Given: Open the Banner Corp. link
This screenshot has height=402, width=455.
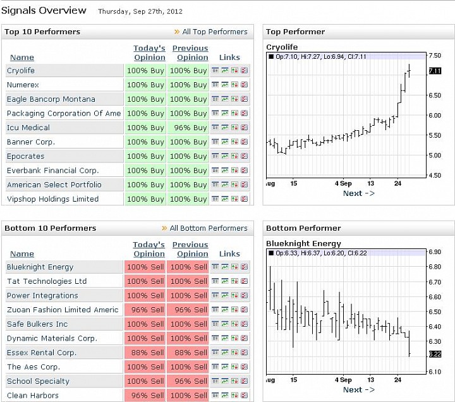Looking at the screenshot, I should (x=31, y=142).
